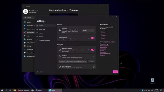Image resolution: width=164 pixels, height=92 pixels.
Task: Open the first translator link under Translations by
Action: pos(104,46)
